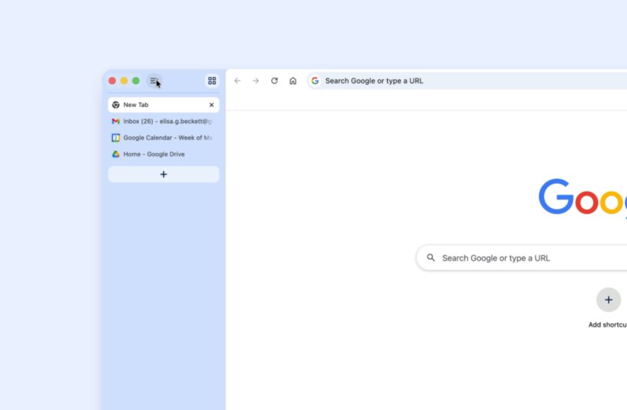Select the New Tab vertical tab

pos(164,105)
